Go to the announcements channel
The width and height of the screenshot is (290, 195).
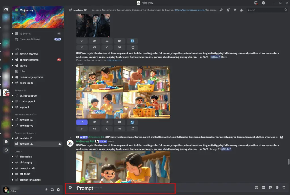pyautogui.click(x=29, y=60)
